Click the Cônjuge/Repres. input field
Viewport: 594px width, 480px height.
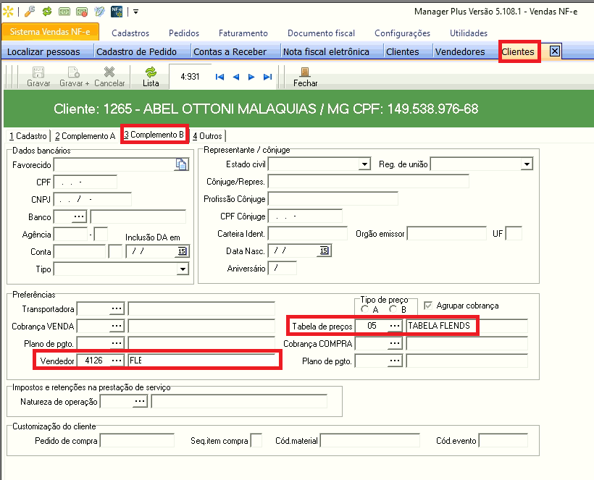click(368, 181)
